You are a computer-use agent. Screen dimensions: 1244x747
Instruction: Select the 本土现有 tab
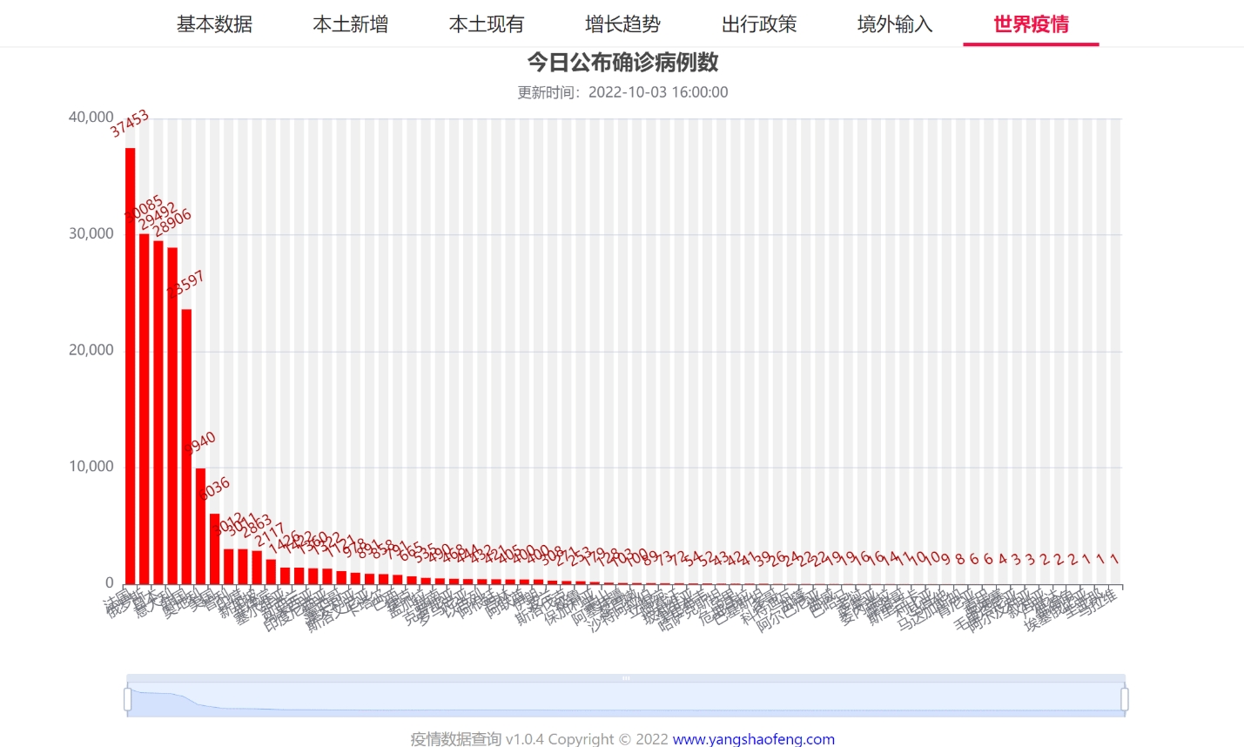coord(487,24)
